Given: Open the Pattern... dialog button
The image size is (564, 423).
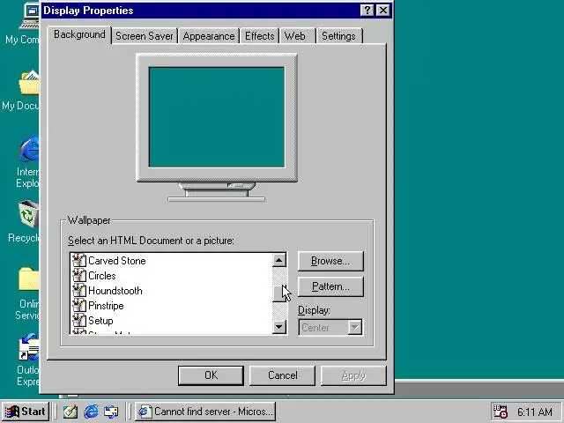Looking at the screenshot, I should [330, 286].
